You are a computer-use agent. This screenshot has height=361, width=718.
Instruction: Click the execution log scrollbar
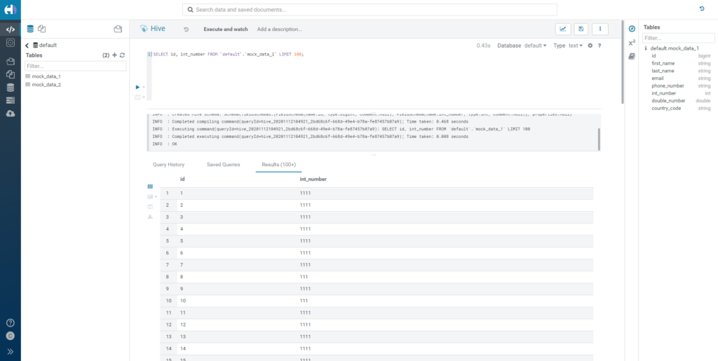tap(598, 139)
